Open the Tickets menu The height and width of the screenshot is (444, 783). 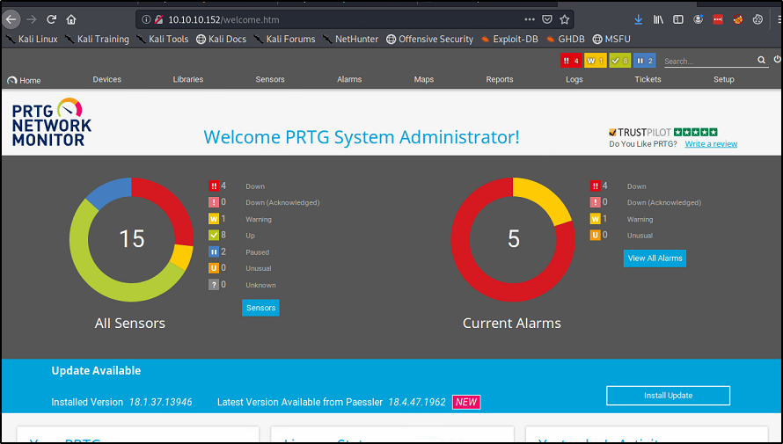coord(648,79)
